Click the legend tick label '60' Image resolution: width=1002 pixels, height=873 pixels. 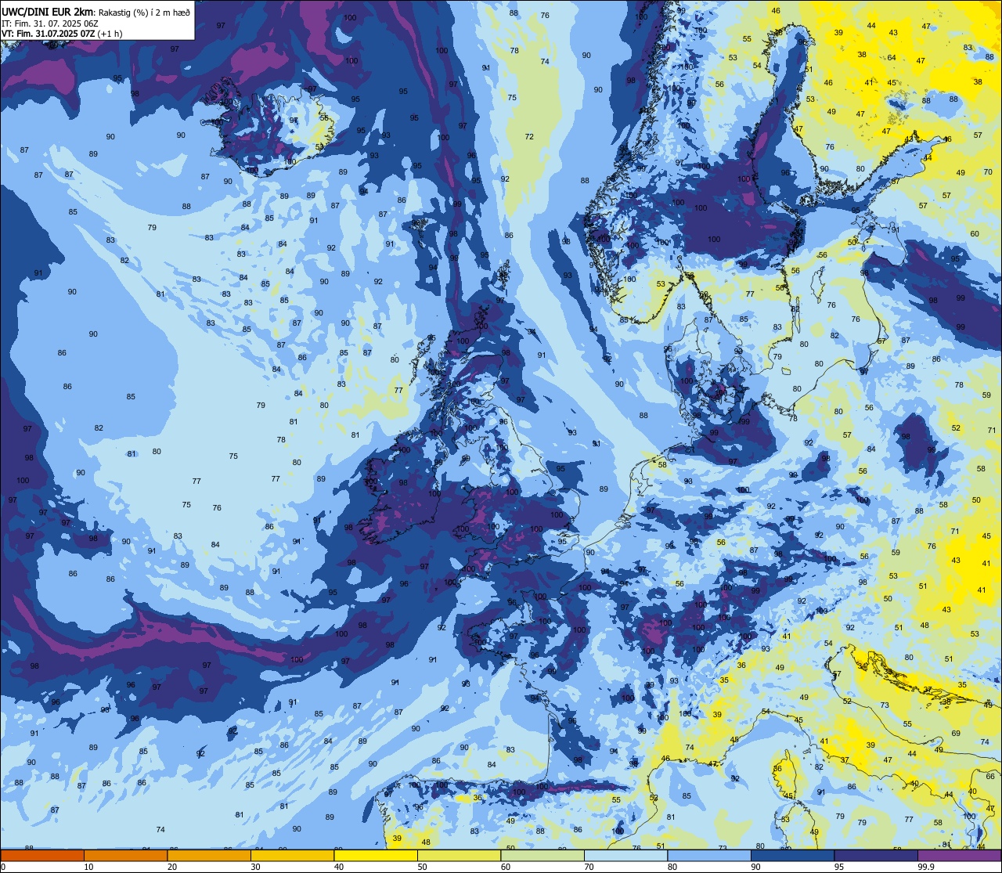coord(506,867)
